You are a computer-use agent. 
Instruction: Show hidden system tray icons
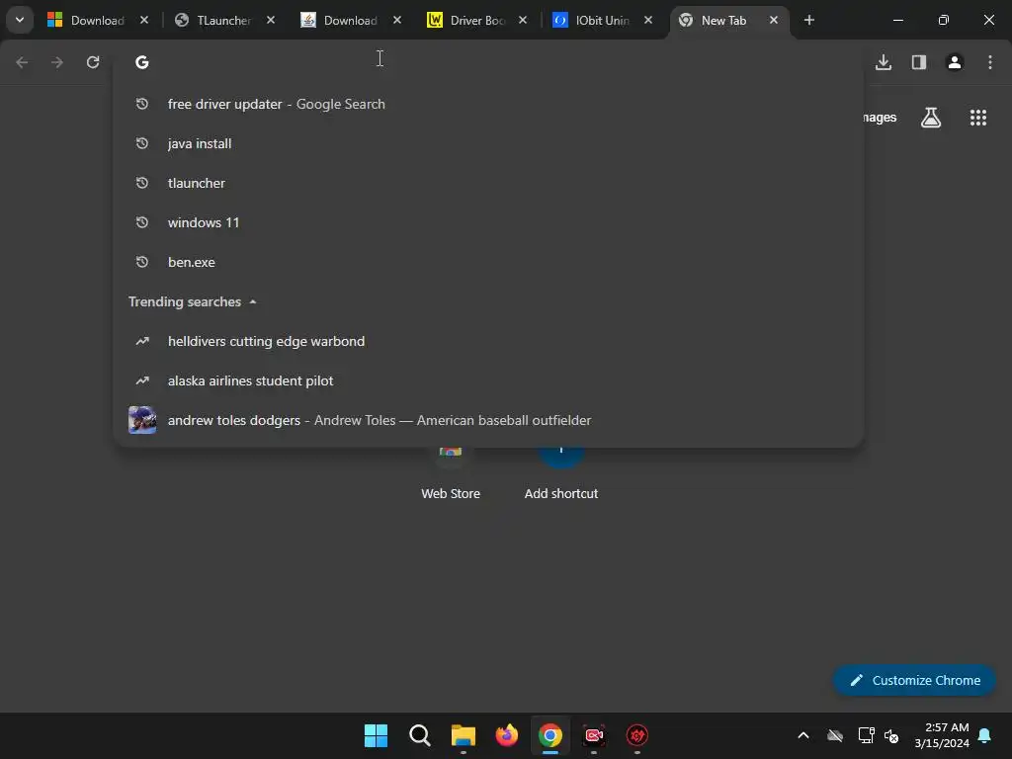point(803,735)
